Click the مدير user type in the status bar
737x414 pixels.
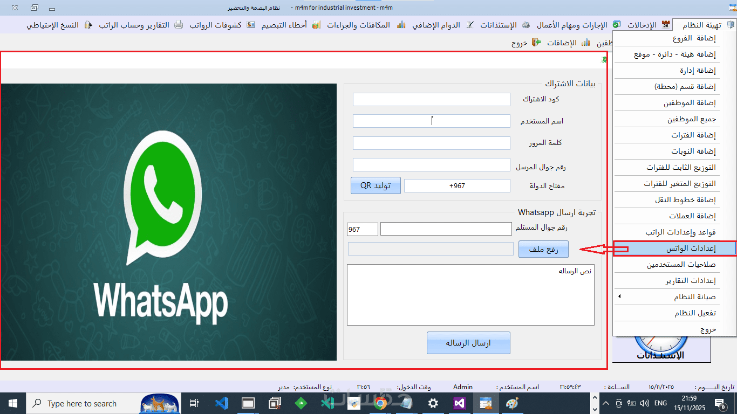tap(284, 387)
